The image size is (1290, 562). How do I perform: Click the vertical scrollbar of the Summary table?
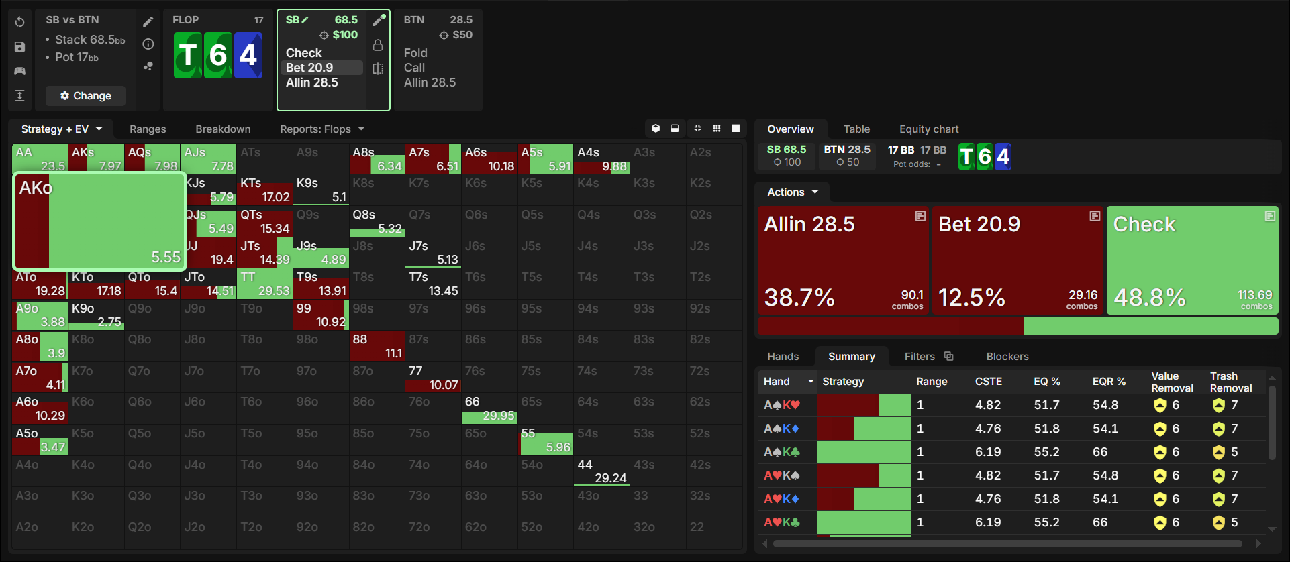(x=1271, y=423)
